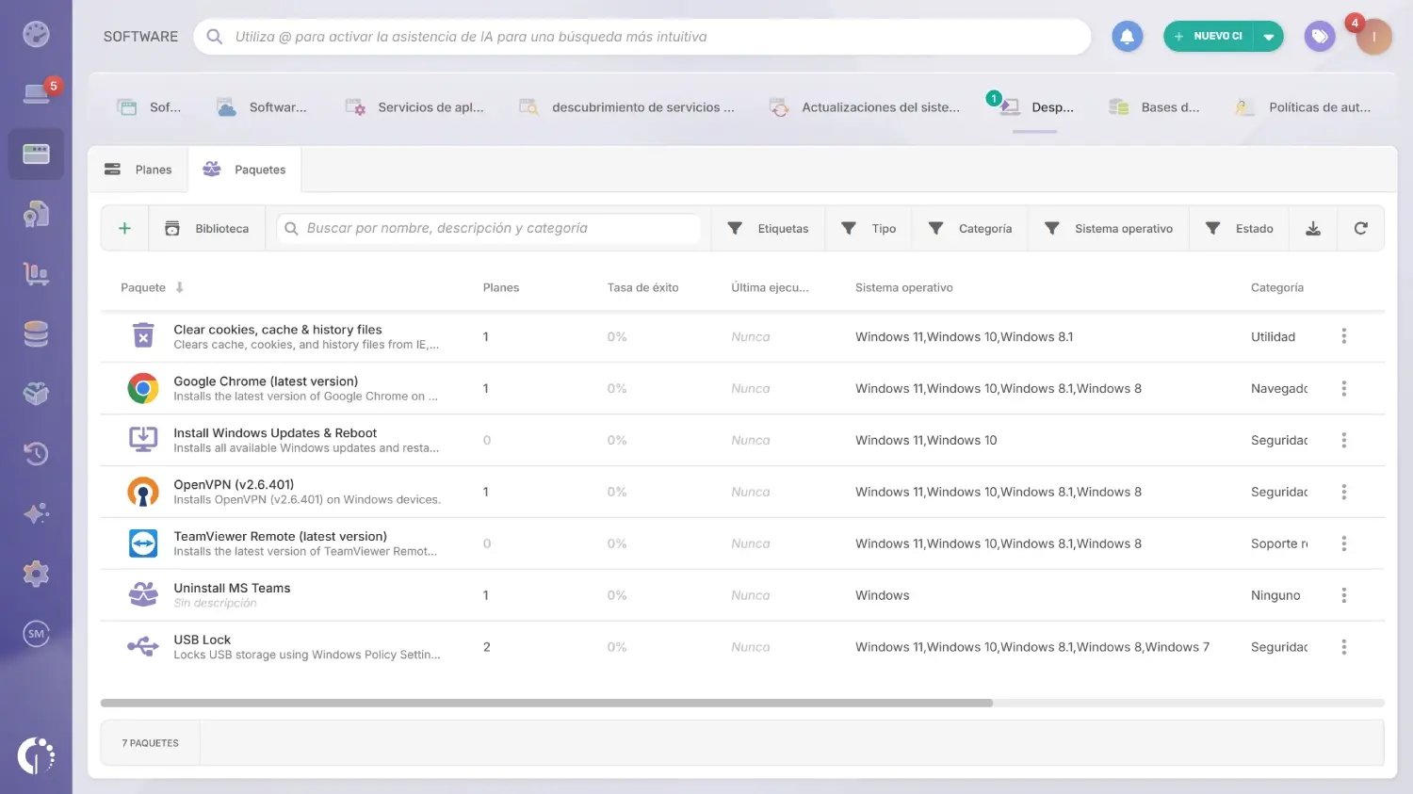Click the Sistema operativo column header
1413x794 pixels.
904,287
